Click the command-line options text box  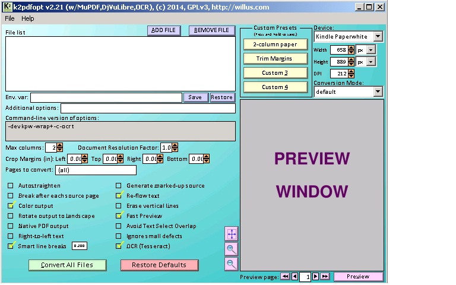(x=121, y=131)
